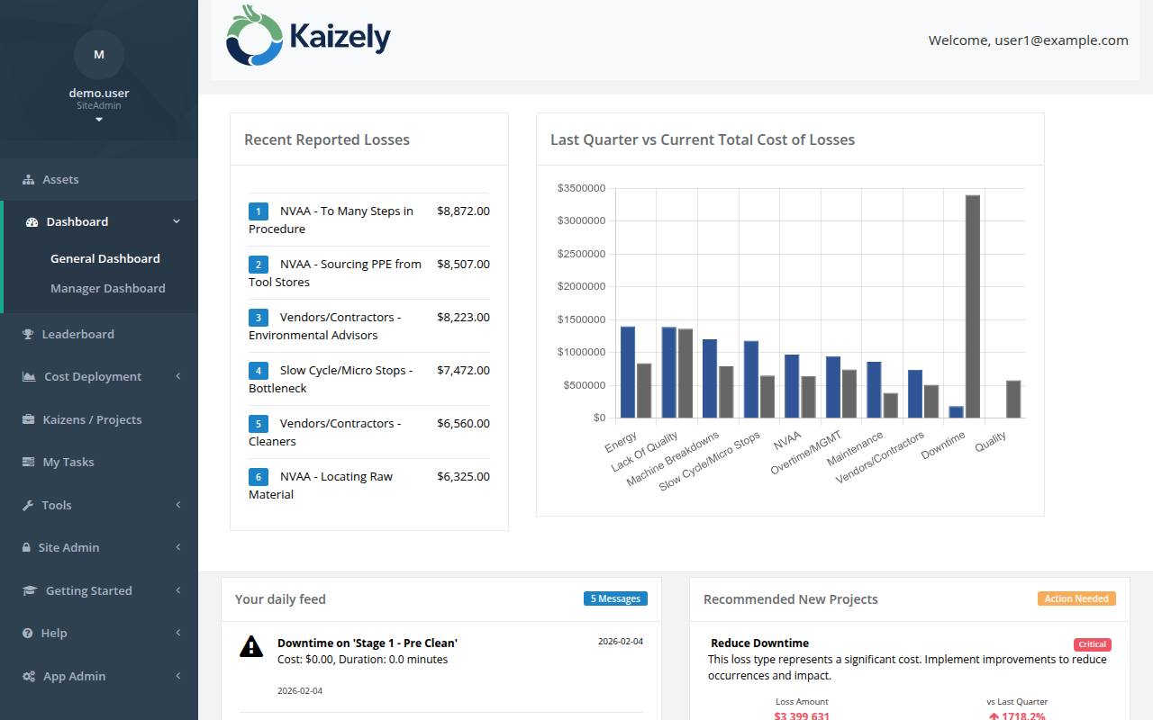The image size is (1153, 720).
Task: Open Site Admin via the lock icon
Action: [27, 547]
